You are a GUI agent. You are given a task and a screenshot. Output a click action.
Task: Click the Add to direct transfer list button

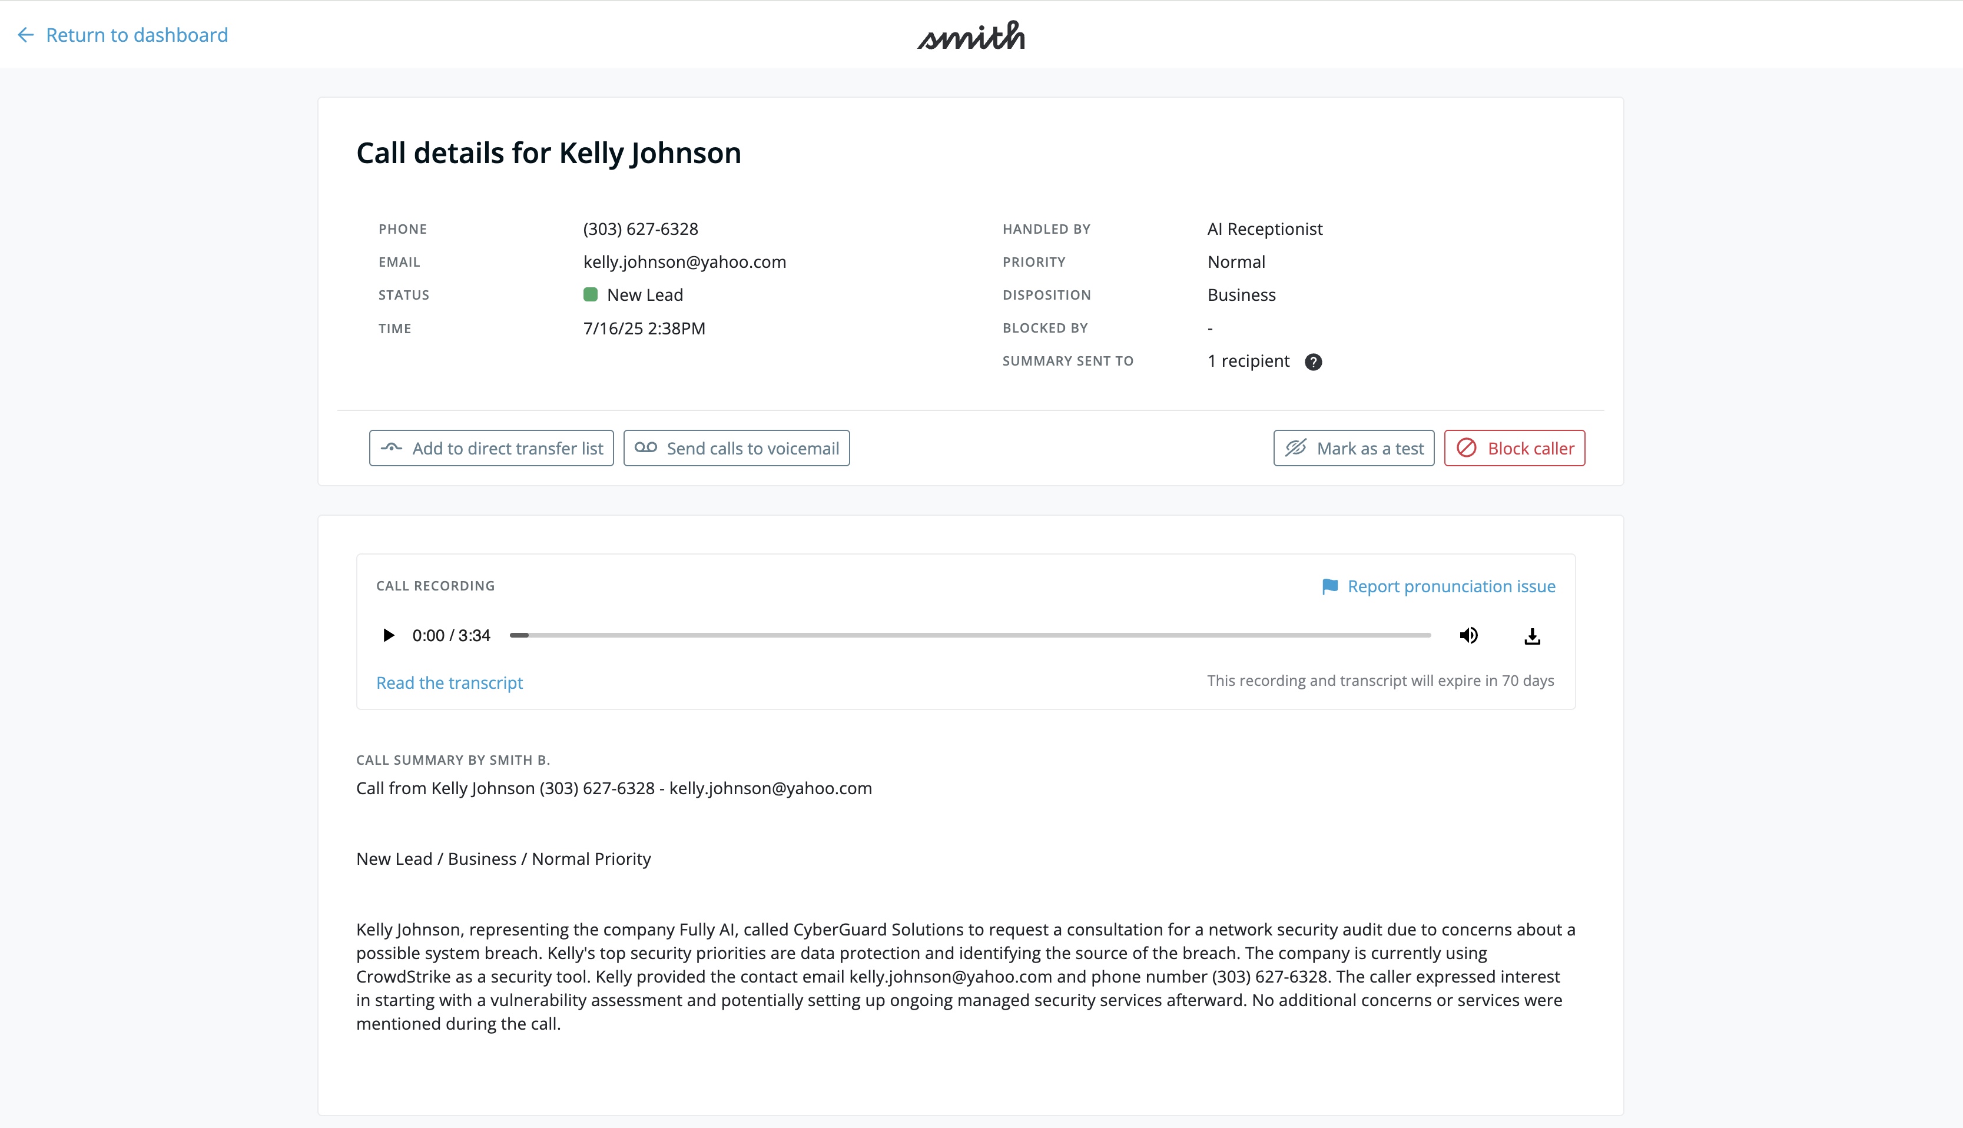click(491, 449)
